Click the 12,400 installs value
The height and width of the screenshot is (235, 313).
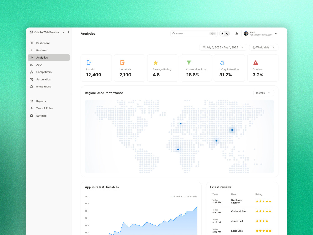click(94, 75)
